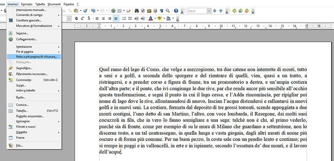Open the Formato menu
The width and height of the screenshot is (334, 161).
tap(27, 4)
